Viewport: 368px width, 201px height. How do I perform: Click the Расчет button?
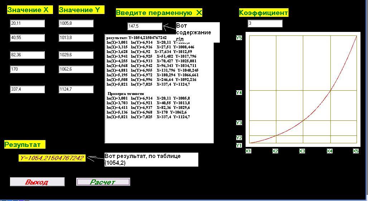point(103,182)
